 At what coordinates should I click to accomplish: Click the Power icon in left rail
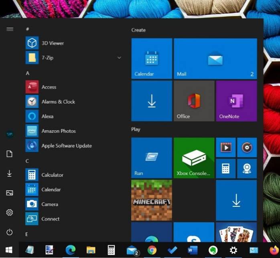pyautogui.click(x=10, y=232)
